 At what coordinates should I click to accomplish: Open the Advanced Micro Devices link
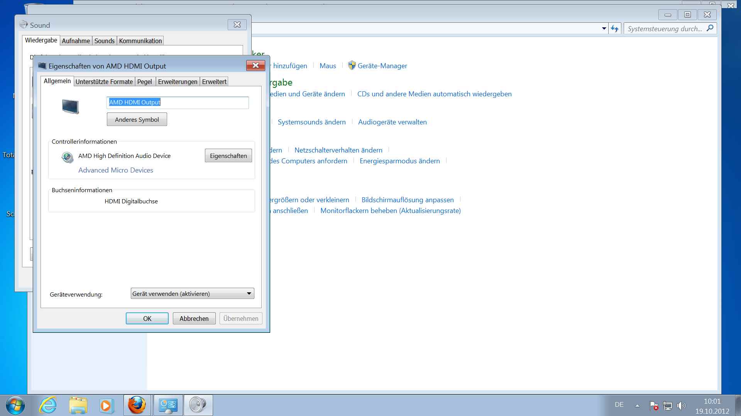pos(116,170)
